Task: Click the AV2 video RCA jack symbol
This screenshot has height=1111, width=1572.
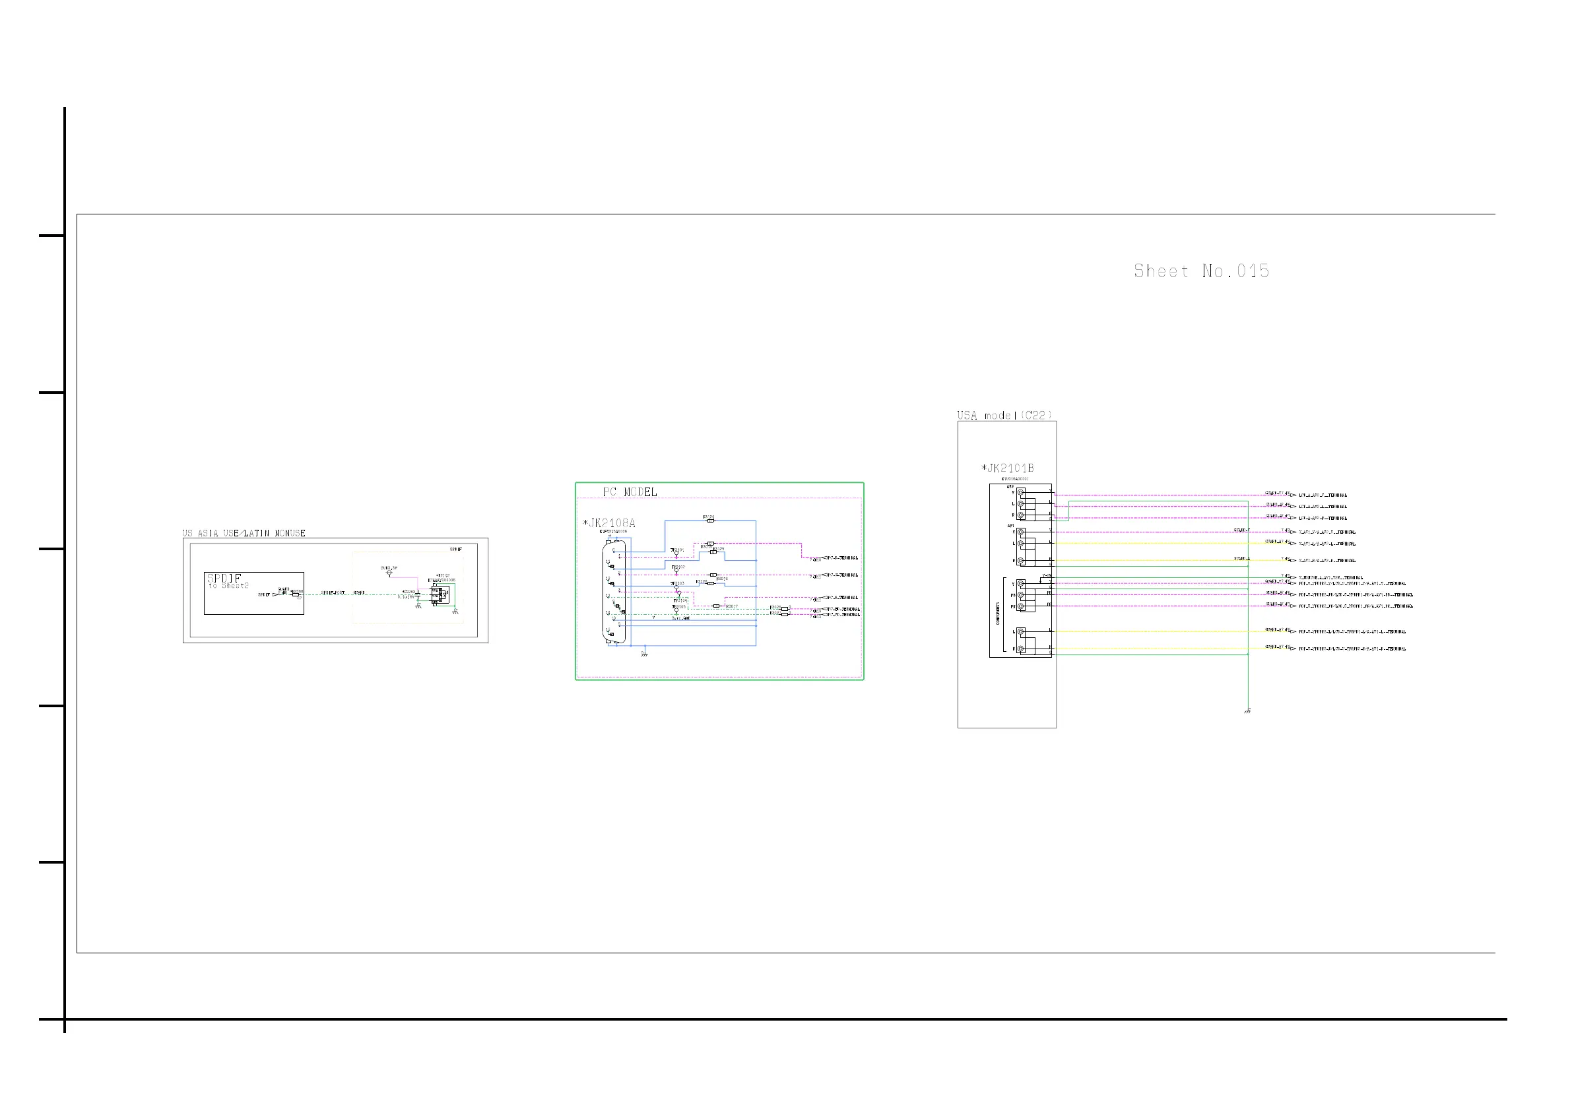Action: (1021, 493)
